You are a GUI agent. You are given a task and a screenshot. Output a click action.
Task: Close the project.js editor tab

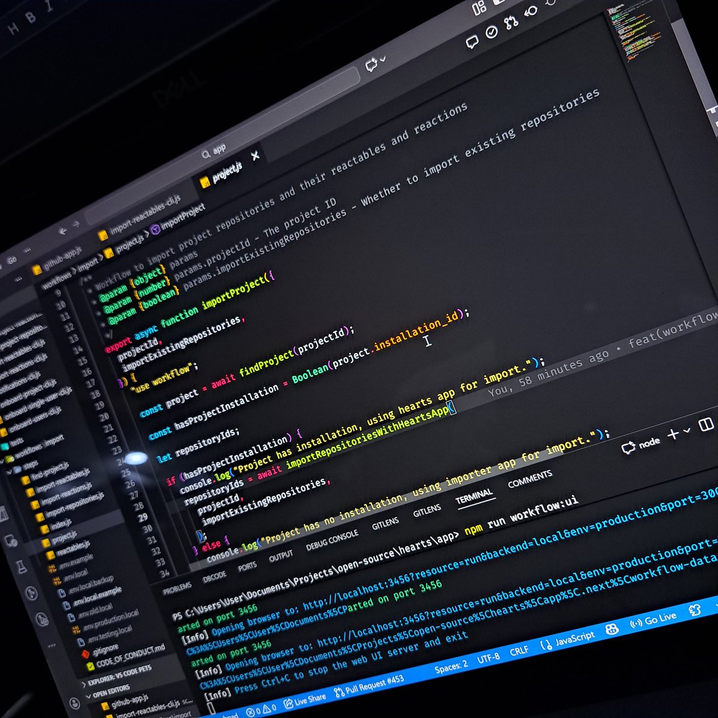[x=255, y=156]
